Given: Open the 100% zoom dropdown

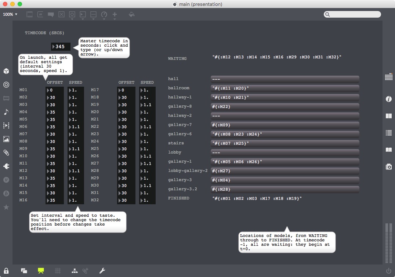Looking at the screenshot, I should pyautogui.click(x=10, y=14).
